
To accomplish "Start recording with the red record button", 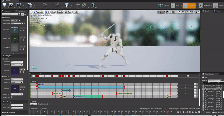I will click(186, 112).
